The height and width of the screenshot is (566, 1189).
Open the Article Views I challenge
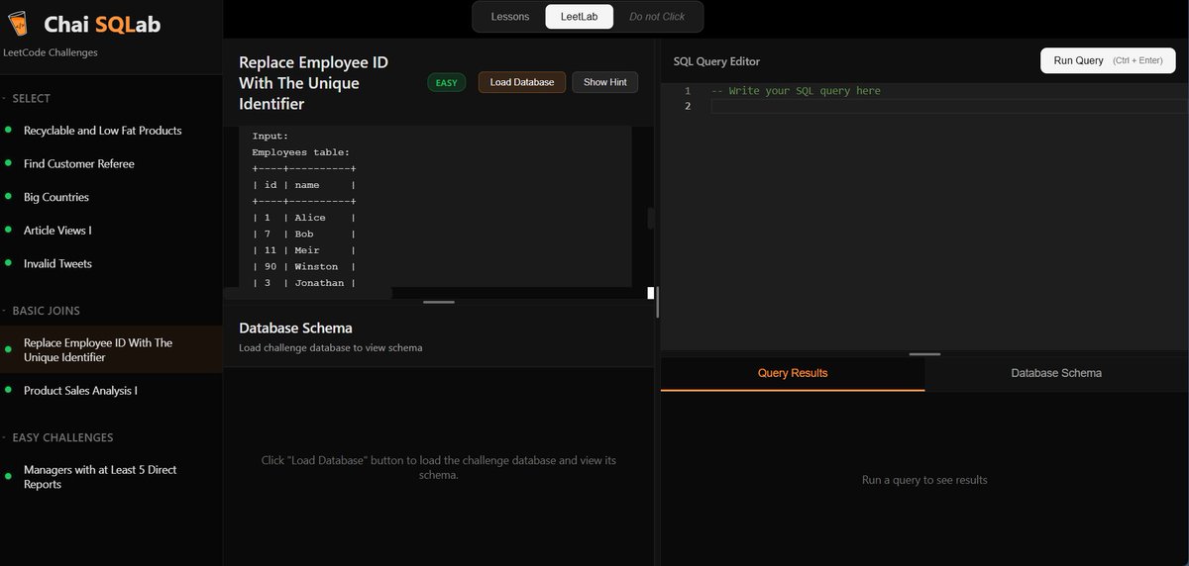(x=57, y=231)
